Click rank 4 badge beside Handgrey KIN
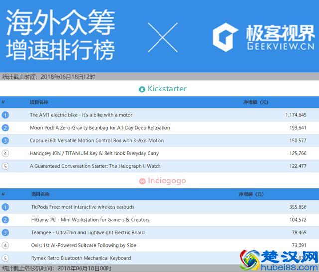 [5, 153]
